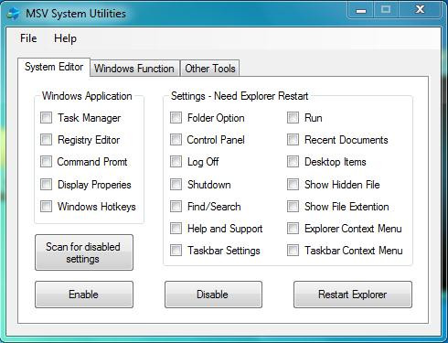The width and height of the screenshot is (448, 343).
Task: Tick the Recent Documents checkbox
Action: [293, 140]
